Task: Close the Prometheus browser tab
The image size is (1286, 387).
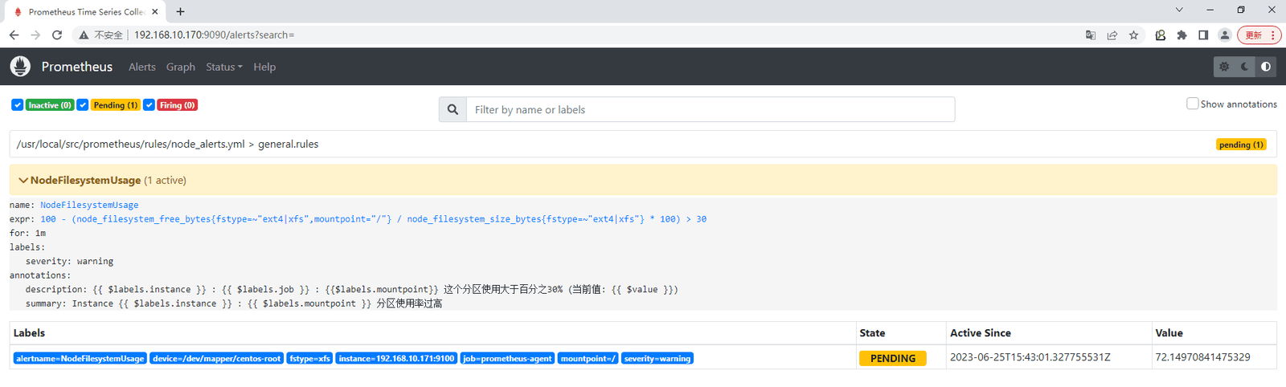Action: tap(155, 11)
